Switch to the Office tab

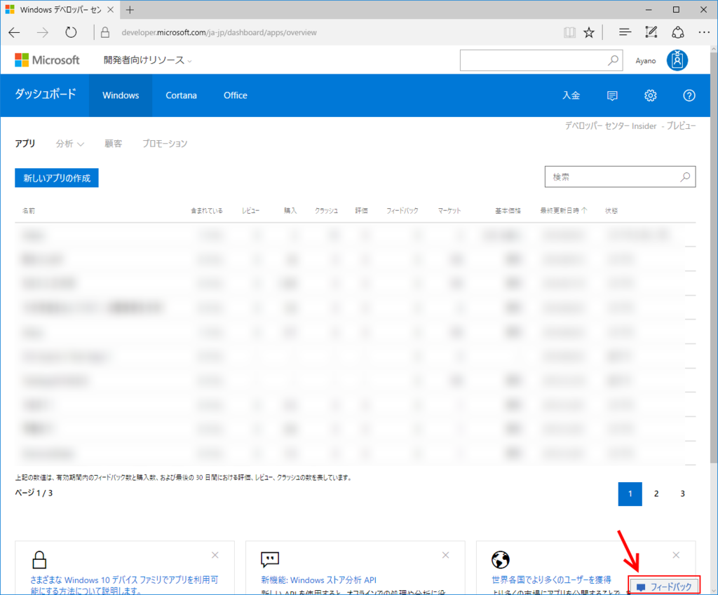click(x=236, y=95)
